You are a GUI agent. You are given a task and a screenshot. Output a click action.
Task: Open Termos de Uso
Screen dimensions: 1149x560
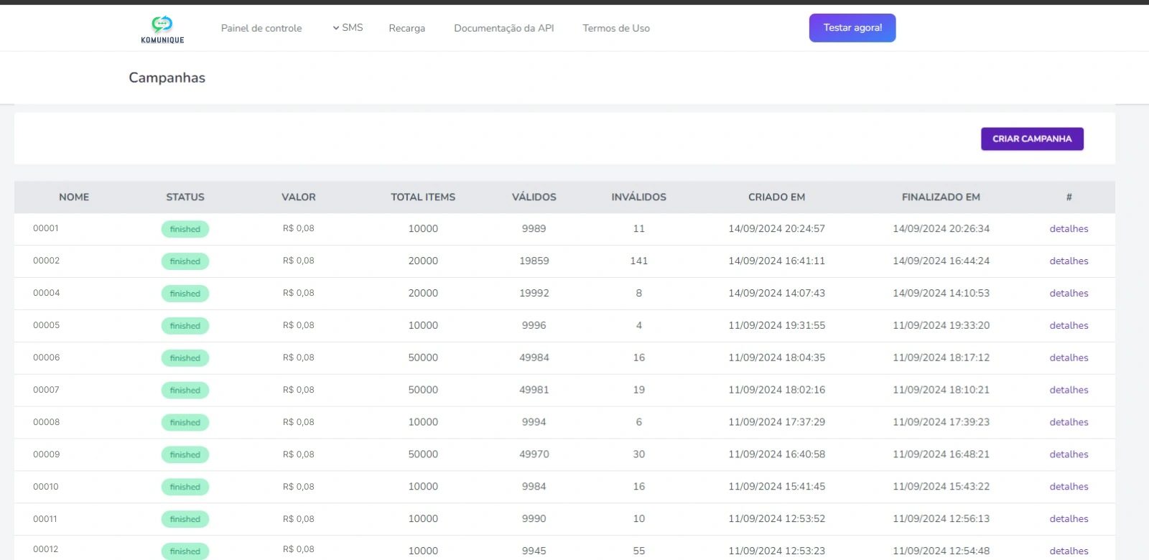[x=616, y=28]
